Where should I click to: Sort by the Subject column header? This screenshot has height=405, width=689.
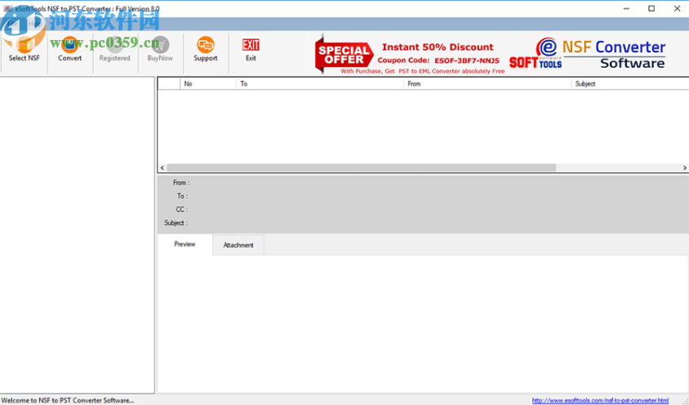click(x=629, y=83)
